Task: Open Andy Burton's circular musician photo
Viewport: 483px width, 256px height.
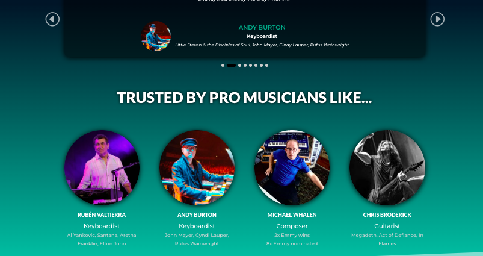Action: pos(197,167)
